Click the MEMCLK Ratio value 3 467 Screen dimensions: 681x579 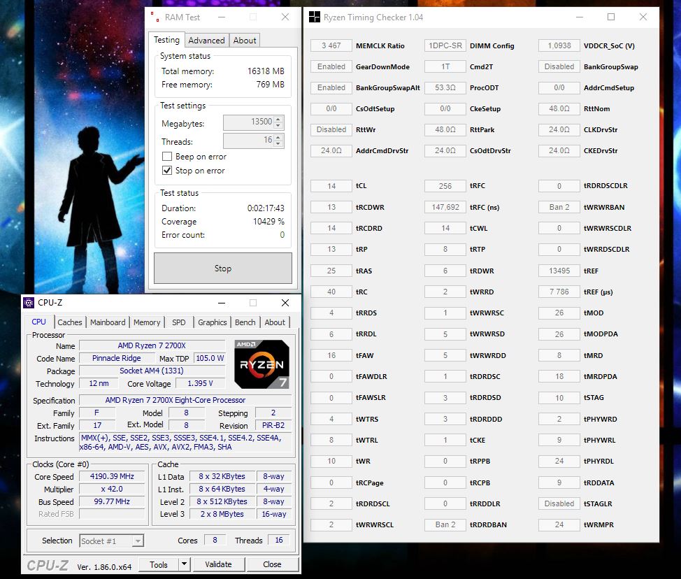[331, 45]
